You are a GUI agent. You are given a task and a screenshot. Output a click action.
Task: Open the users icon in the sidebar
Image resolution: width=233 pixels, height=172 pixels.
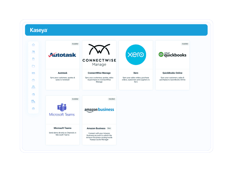click(33, 52)
